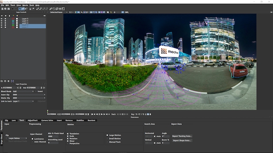Image resolution: width=273 pixels, height=153 pixels.
Task: Click Export Tracking Data... button
Action: click(182, 136)
